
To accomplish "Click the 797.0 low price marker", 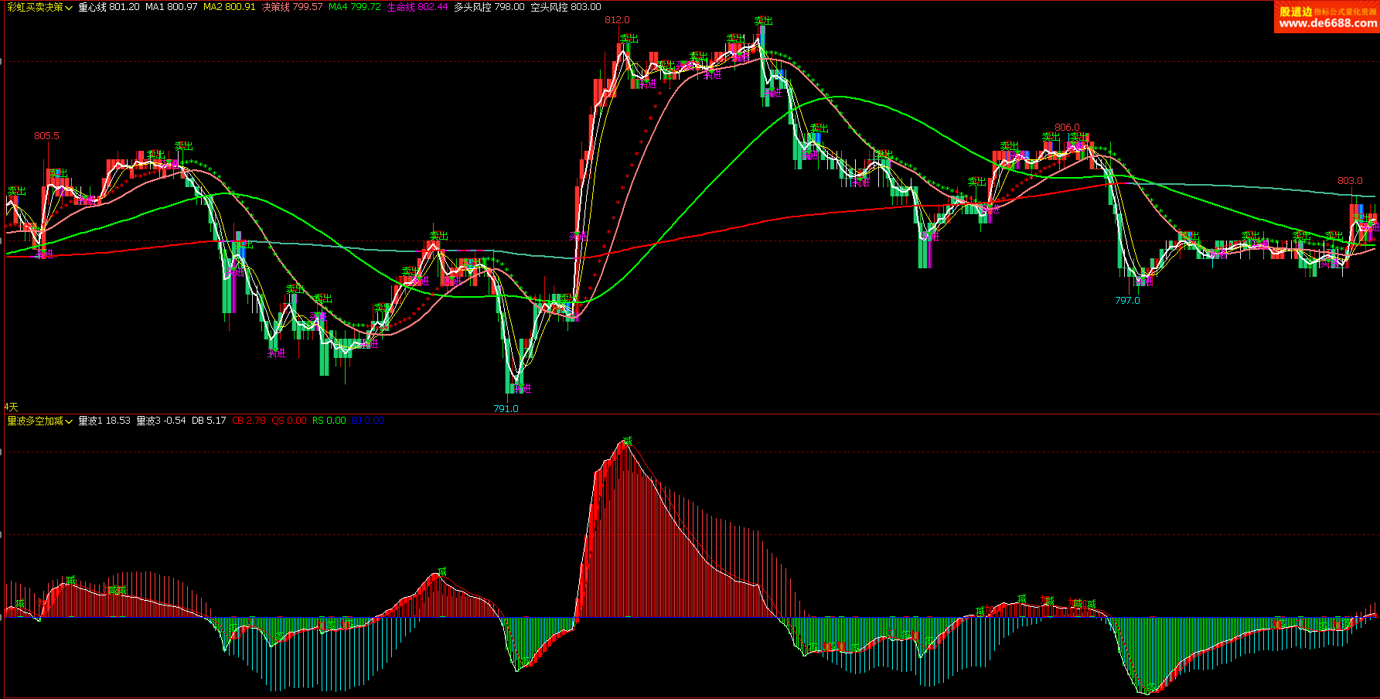I will point(1127,301).
